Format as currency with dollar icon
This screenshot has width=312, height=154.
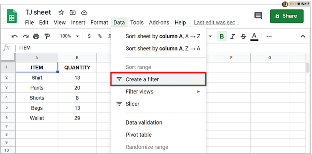tap(89, 36)
